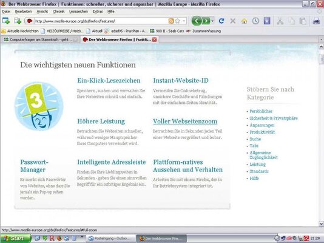Star the page with the bookmark star
The width and height of the screenshot is (324, 243).
(178, 21)
